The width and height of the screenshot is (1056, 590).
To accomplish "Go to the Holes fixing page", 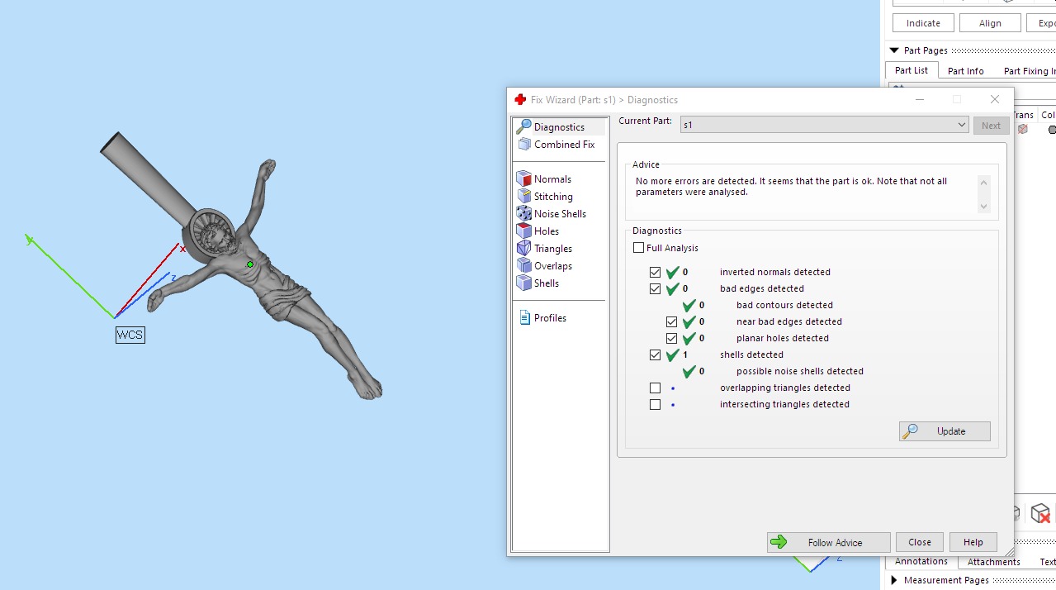I will point(546,231).
